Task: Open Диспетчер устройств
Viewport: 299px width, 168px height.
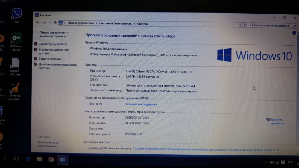Action: point(53,44)
